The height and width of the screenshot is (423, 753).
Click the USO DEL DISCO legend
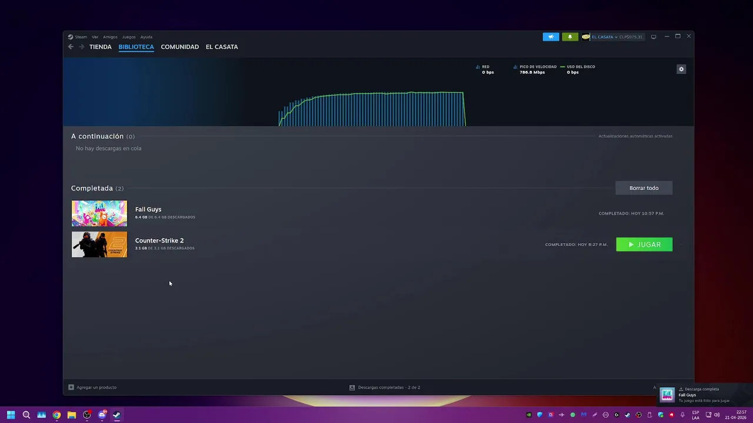[578, 69]
